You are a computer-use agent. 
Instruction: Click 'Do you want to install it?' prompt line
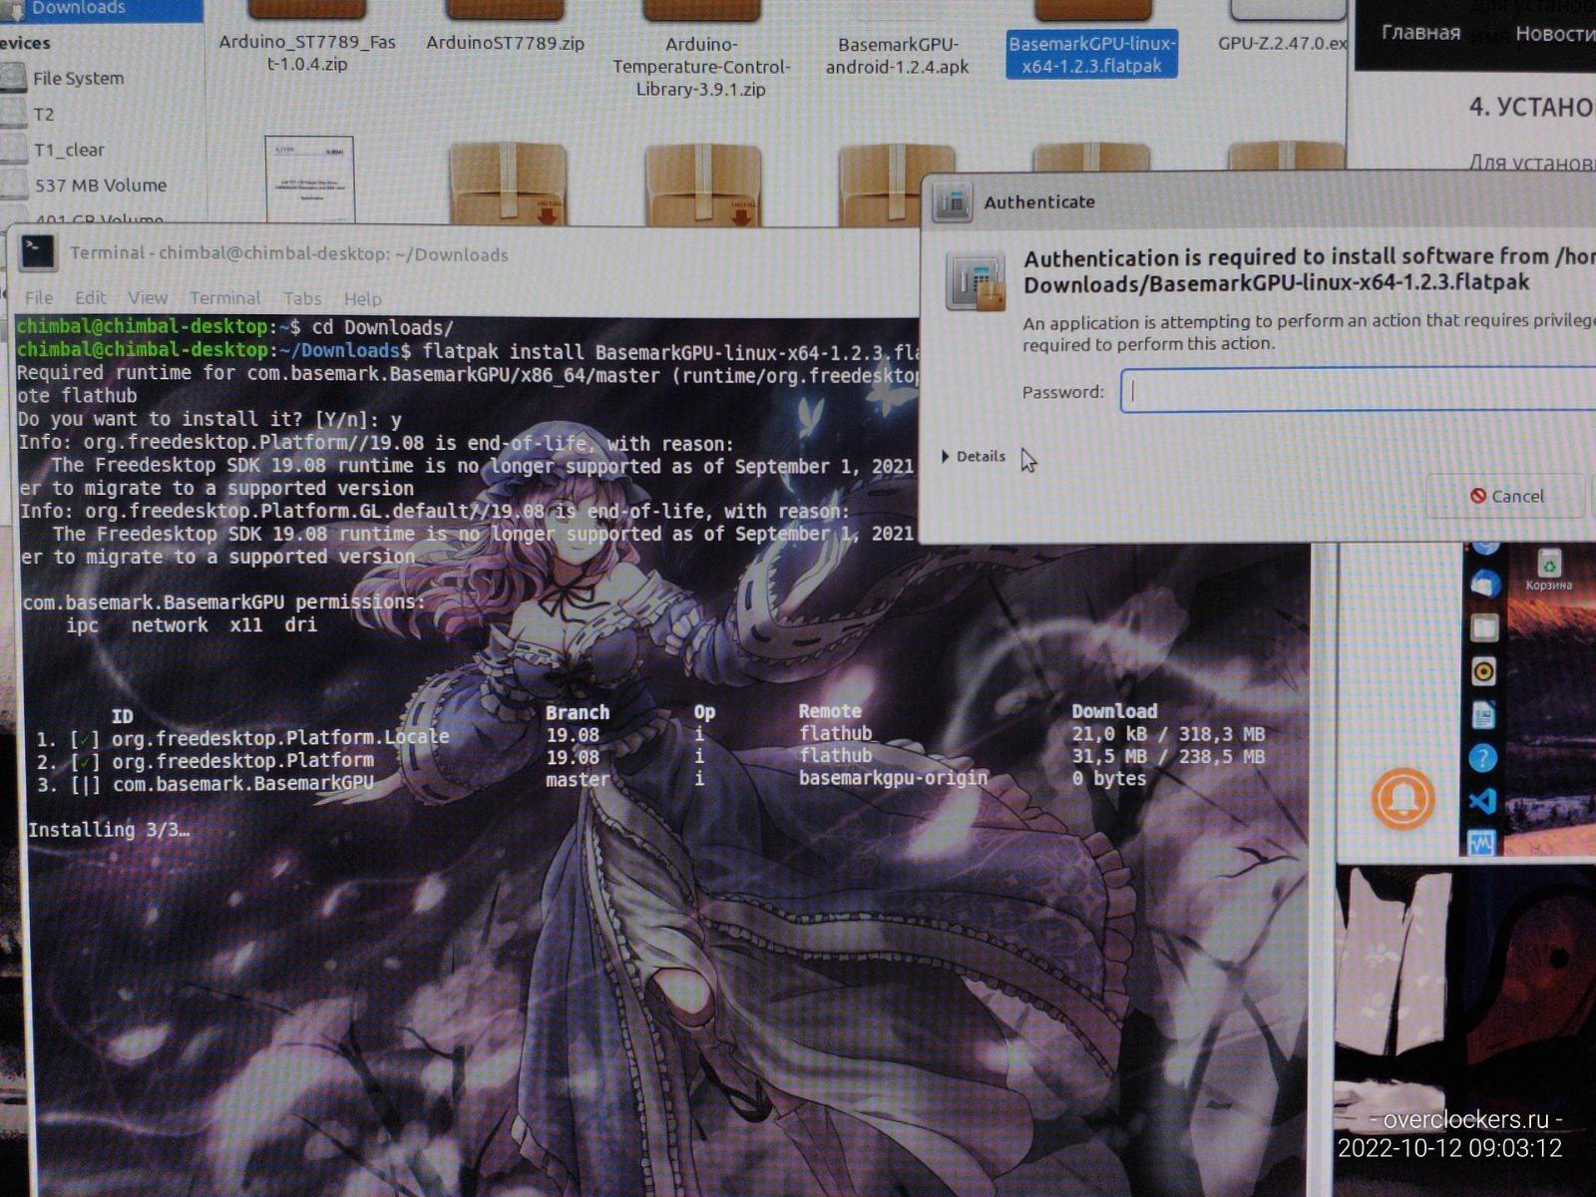209,420
